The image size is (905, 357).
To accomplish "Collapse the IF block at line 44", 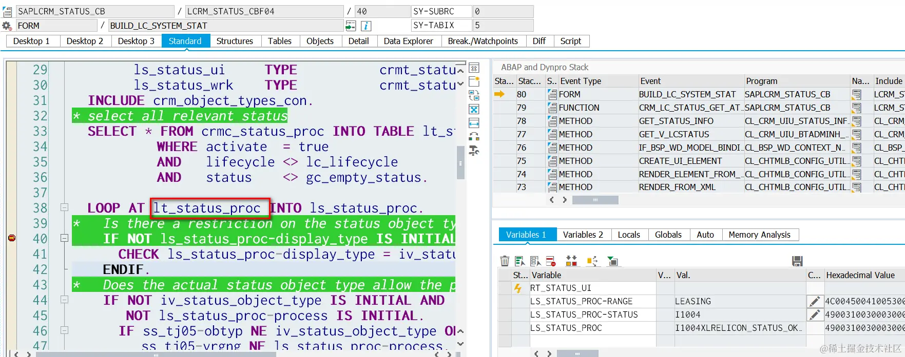I will 64,300.
